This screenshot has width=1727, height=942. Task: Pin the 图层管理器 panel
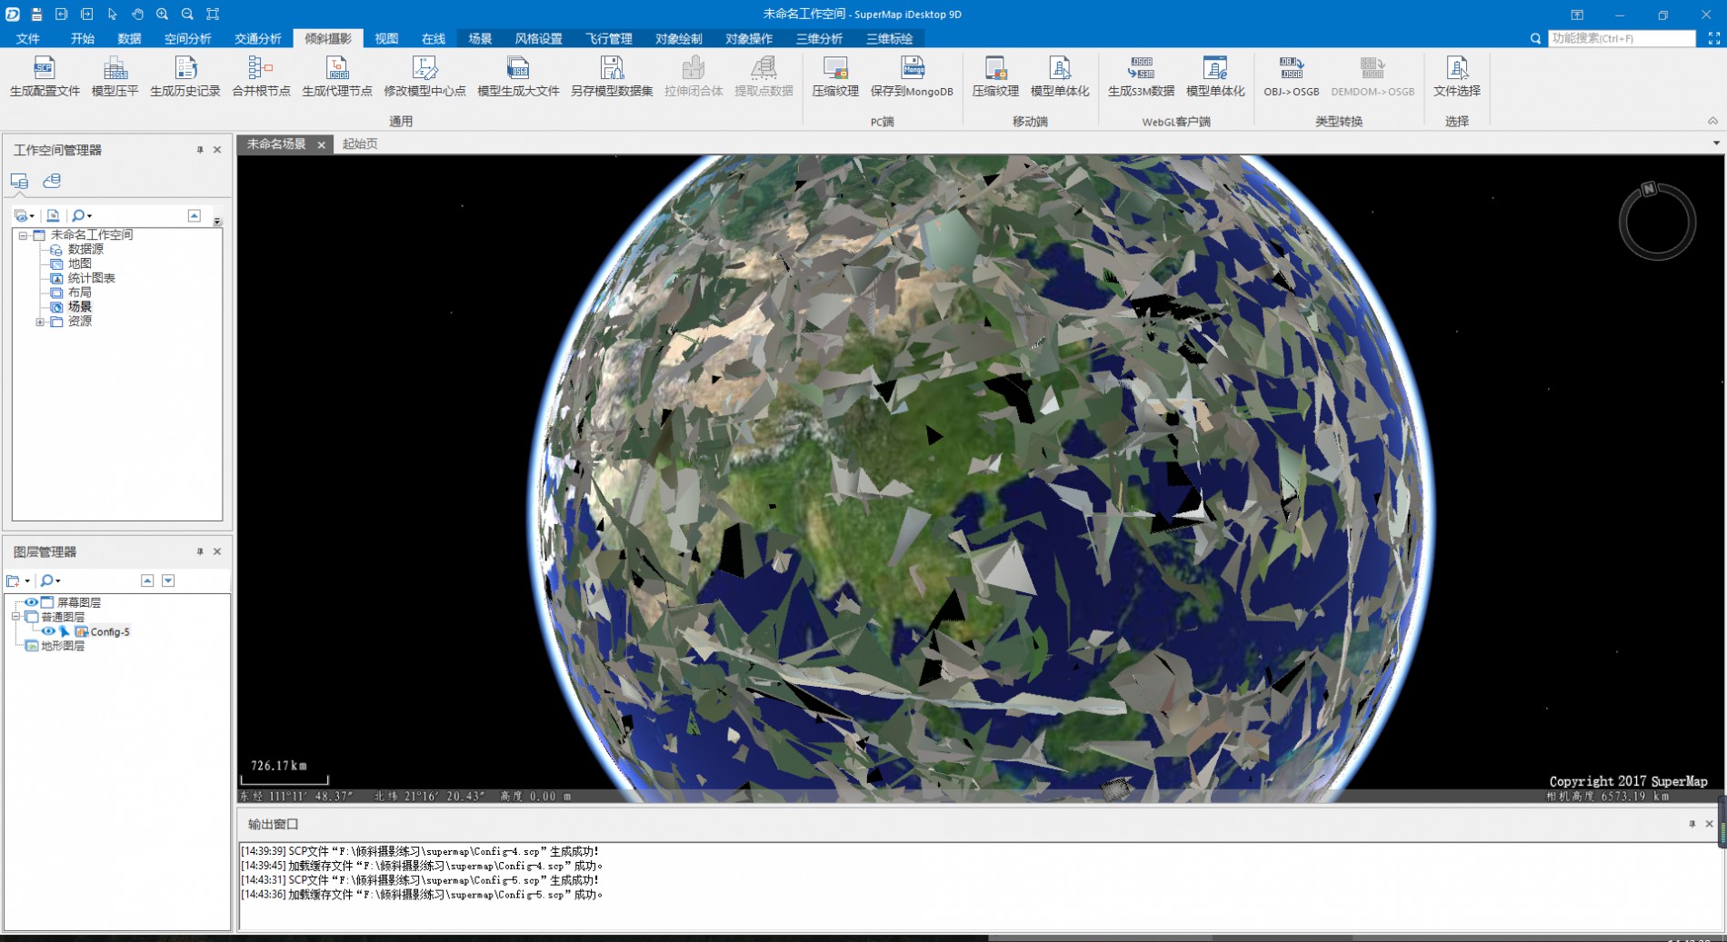click(200, 551)
